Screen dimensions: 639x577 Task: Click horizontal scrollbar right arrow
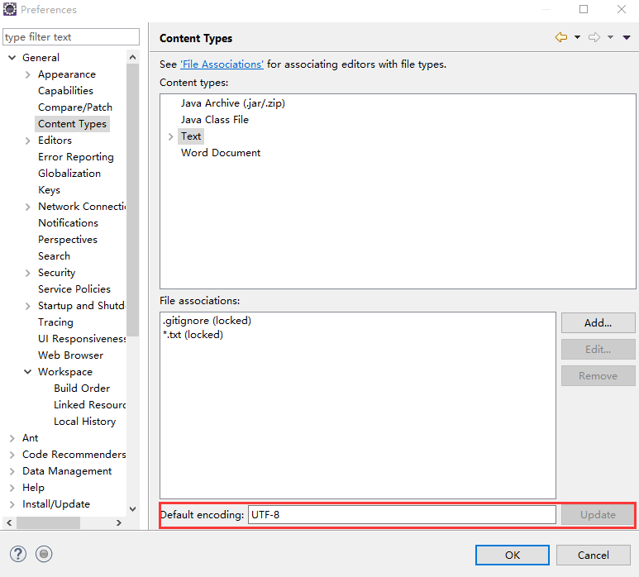(118, 522)
